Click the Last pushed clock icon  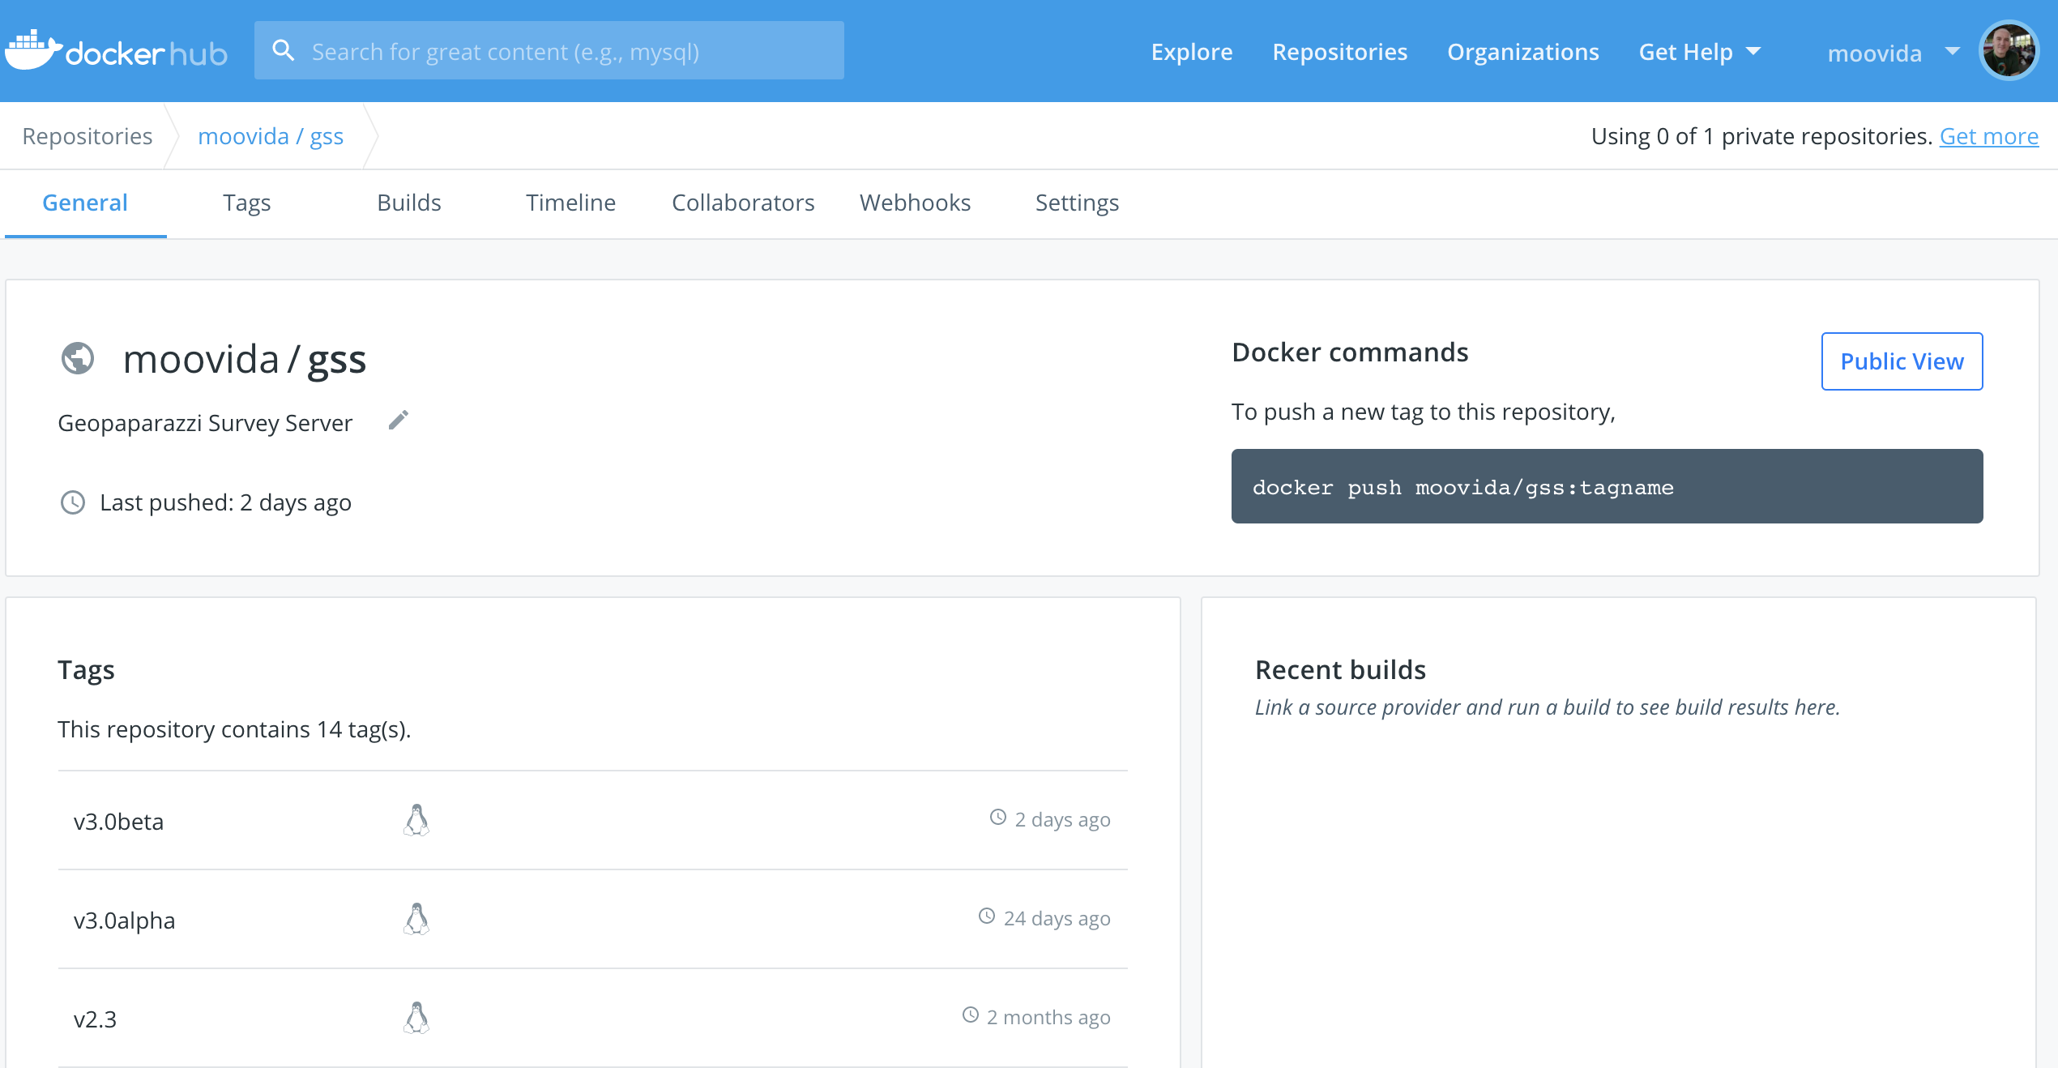[73, 502]
